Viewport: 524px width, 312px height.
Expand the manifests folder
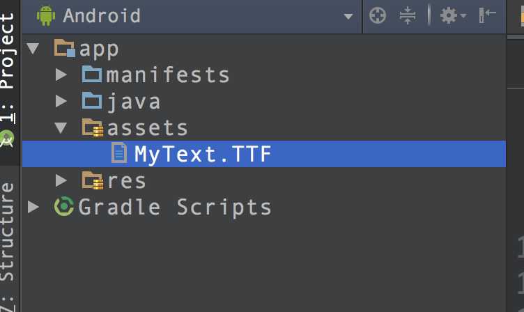tap(61, 75)
